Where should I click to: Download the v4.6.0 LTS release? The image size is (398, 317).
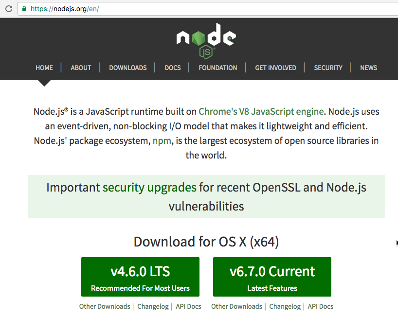(x=140, y=277)
